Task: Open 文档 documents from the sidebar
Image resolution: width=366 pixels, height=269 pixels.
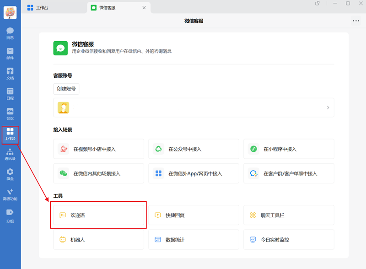Action: pos(10,73)
